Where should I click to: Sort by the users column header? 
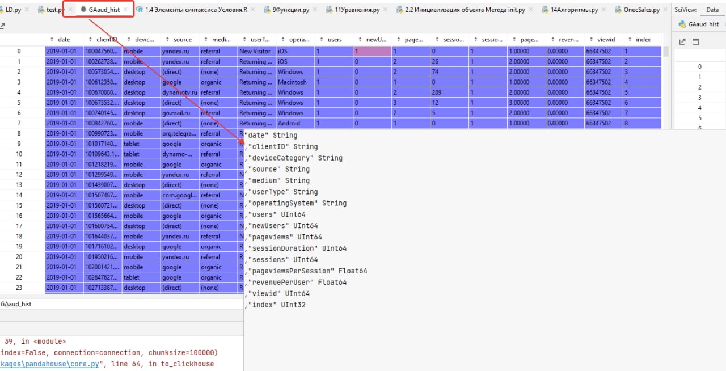click(334, 40)
